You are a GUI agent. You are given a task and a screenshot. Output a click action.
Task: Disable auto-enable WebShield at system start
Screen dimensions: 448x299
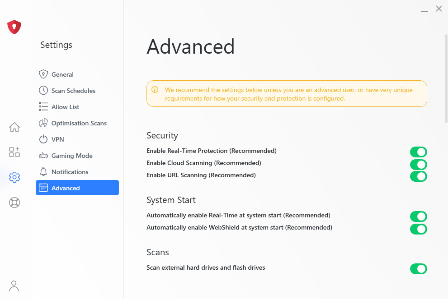point(418,229)
